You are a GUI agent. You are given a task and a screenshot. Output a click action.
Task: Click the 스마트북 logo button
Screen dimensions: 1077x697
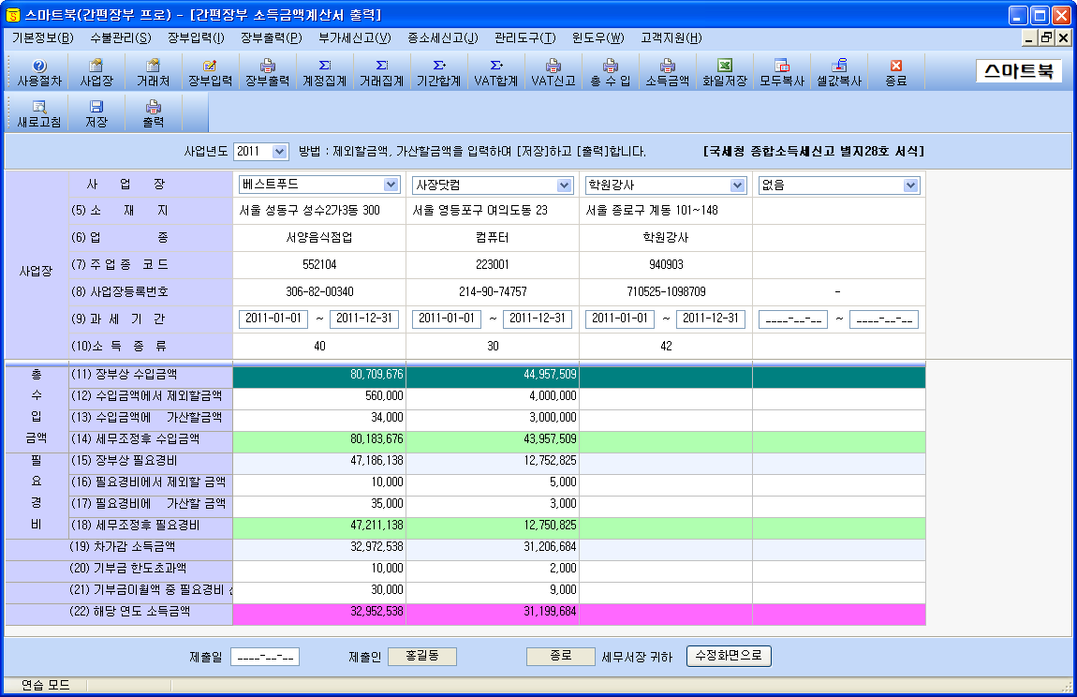coord(1019,71)
